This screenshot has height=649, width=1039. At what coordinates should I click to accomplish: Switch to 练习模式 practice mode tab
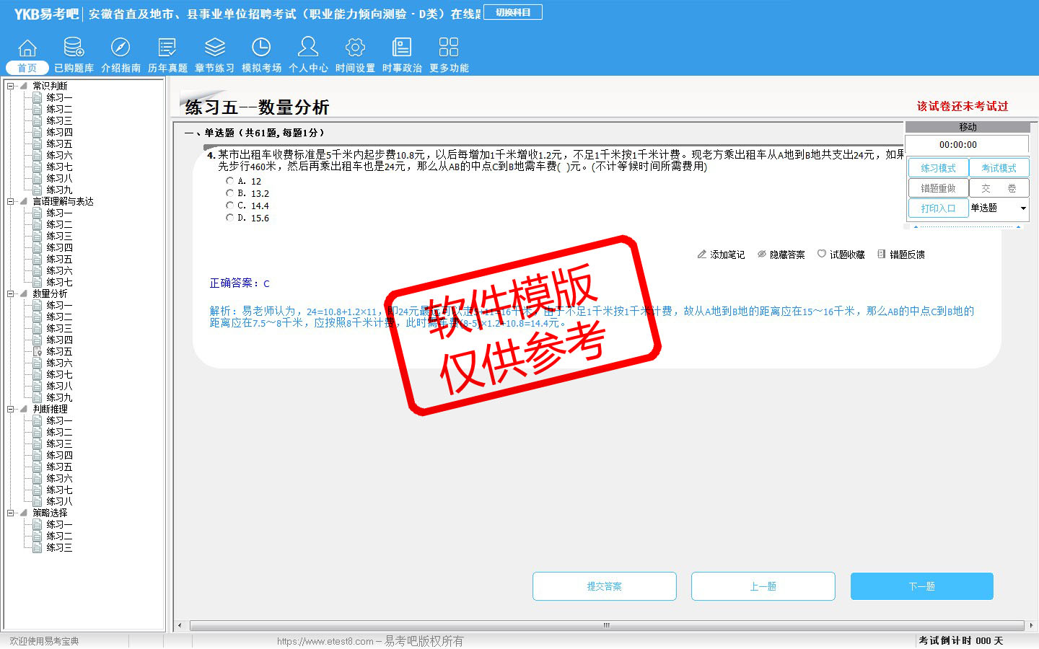pos(938,168)
